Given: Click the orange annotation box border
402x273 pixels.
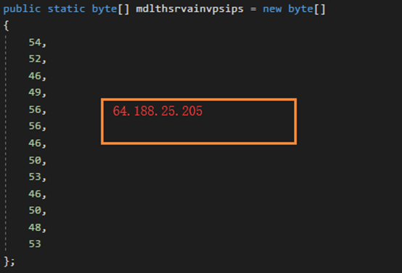Looking at the screenshot, I should point(199,99).
